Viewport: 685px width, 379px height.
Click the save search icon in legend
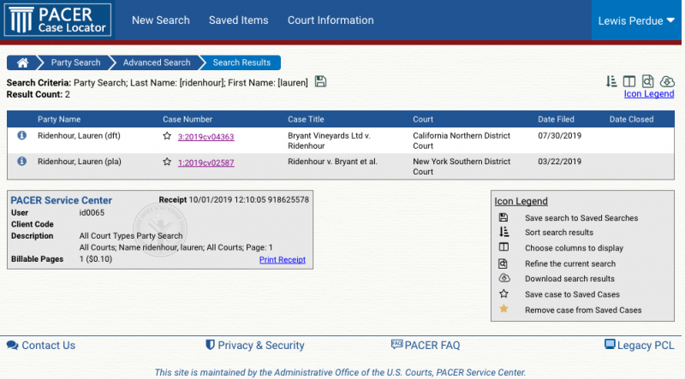[x=503, y=217]
